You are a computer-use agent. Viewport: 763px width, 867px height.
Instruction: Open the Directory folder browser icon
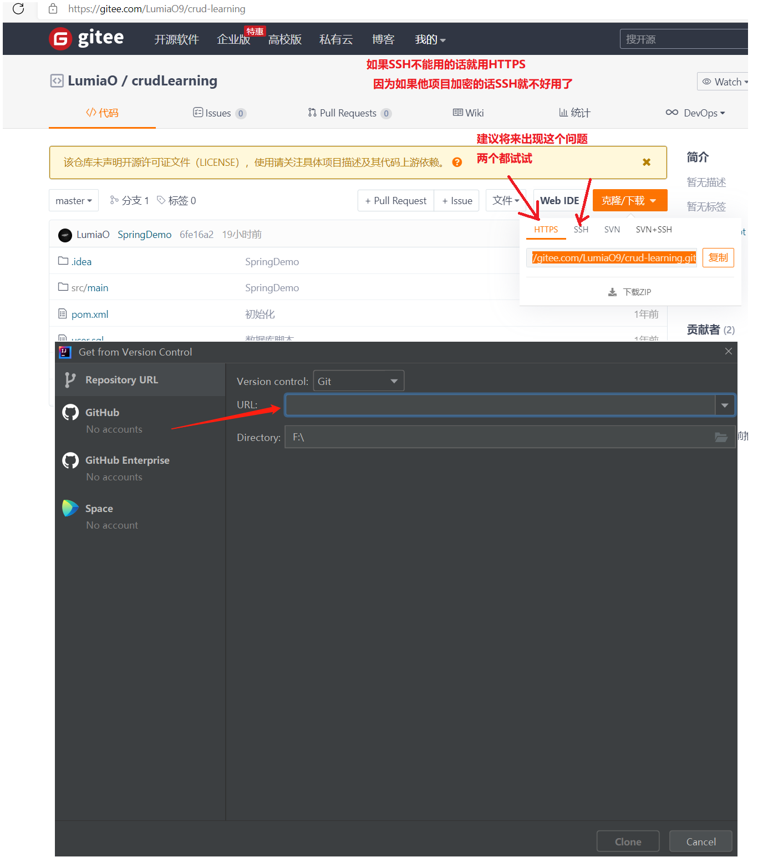(721, 437)
